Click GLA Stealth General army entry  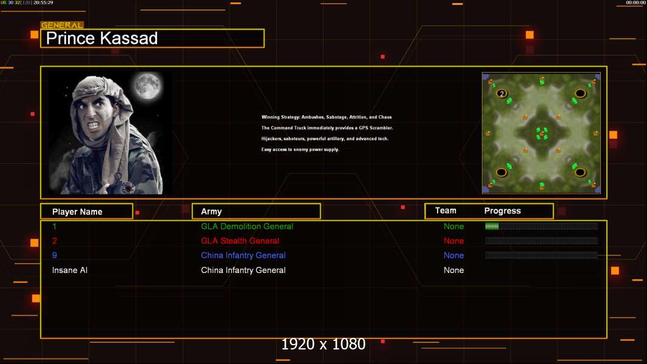coord(240,241)
